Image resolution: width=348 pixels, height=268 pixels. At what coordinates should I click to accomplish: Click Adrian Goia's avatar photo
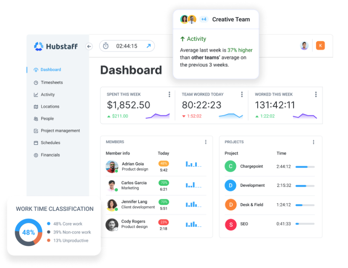pos(112,167)
